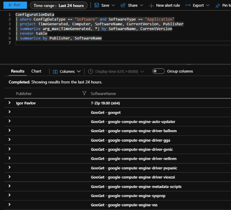Switch to the Chart tab

pyautogui.click(x=36, y=71)
